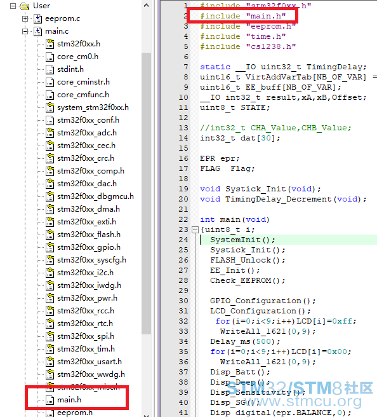This screenshot has width=377, height=417.
Task: Click the EE_Init(); statement
Action: tap(235, 270)
